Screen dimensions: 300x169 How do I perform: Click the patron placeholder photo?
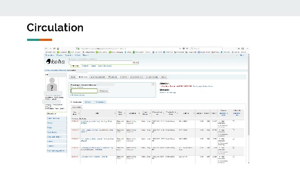(52, 84)
